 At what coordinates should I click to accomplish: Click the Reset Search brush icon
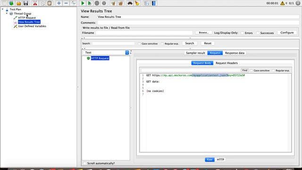click(137, 3)
